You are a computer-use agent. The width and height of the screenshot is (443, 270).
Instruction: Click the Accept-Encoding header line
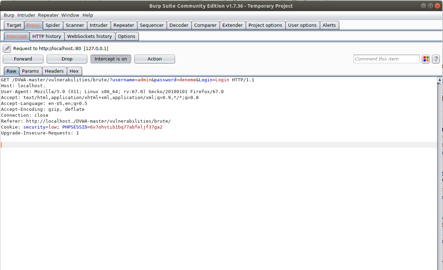click(43, 109)
